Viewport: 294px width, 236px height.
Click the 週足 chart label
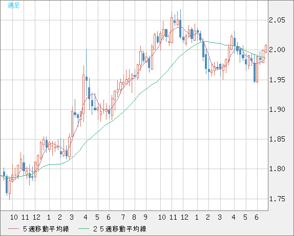click(13, 6)
